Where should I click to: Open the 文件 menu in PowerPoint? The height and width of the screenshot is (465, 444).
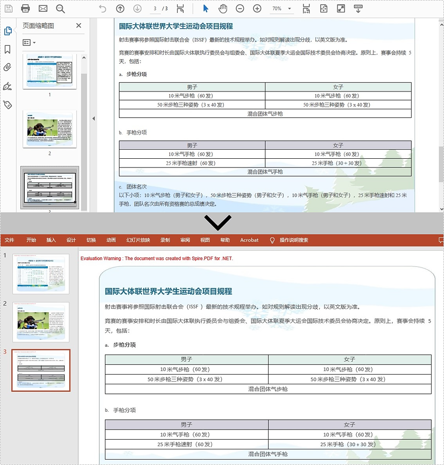(x=9, y=240)
